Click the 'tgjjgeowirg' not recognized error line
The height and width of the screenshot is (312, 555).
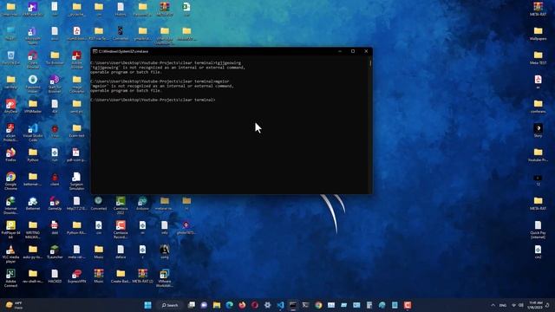click(167, 68)
